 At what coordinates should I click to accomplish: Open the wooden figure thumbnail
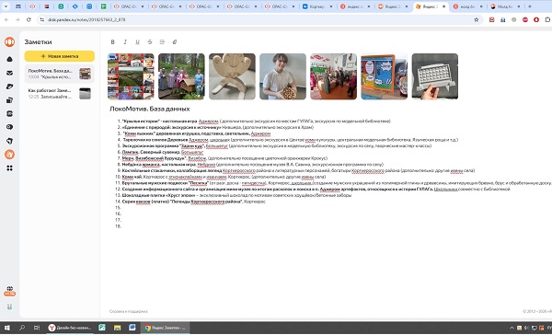point(232,76)
